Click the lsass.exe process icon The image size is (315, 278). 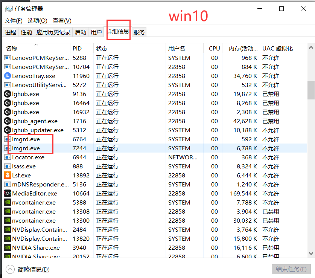point(8,166)
